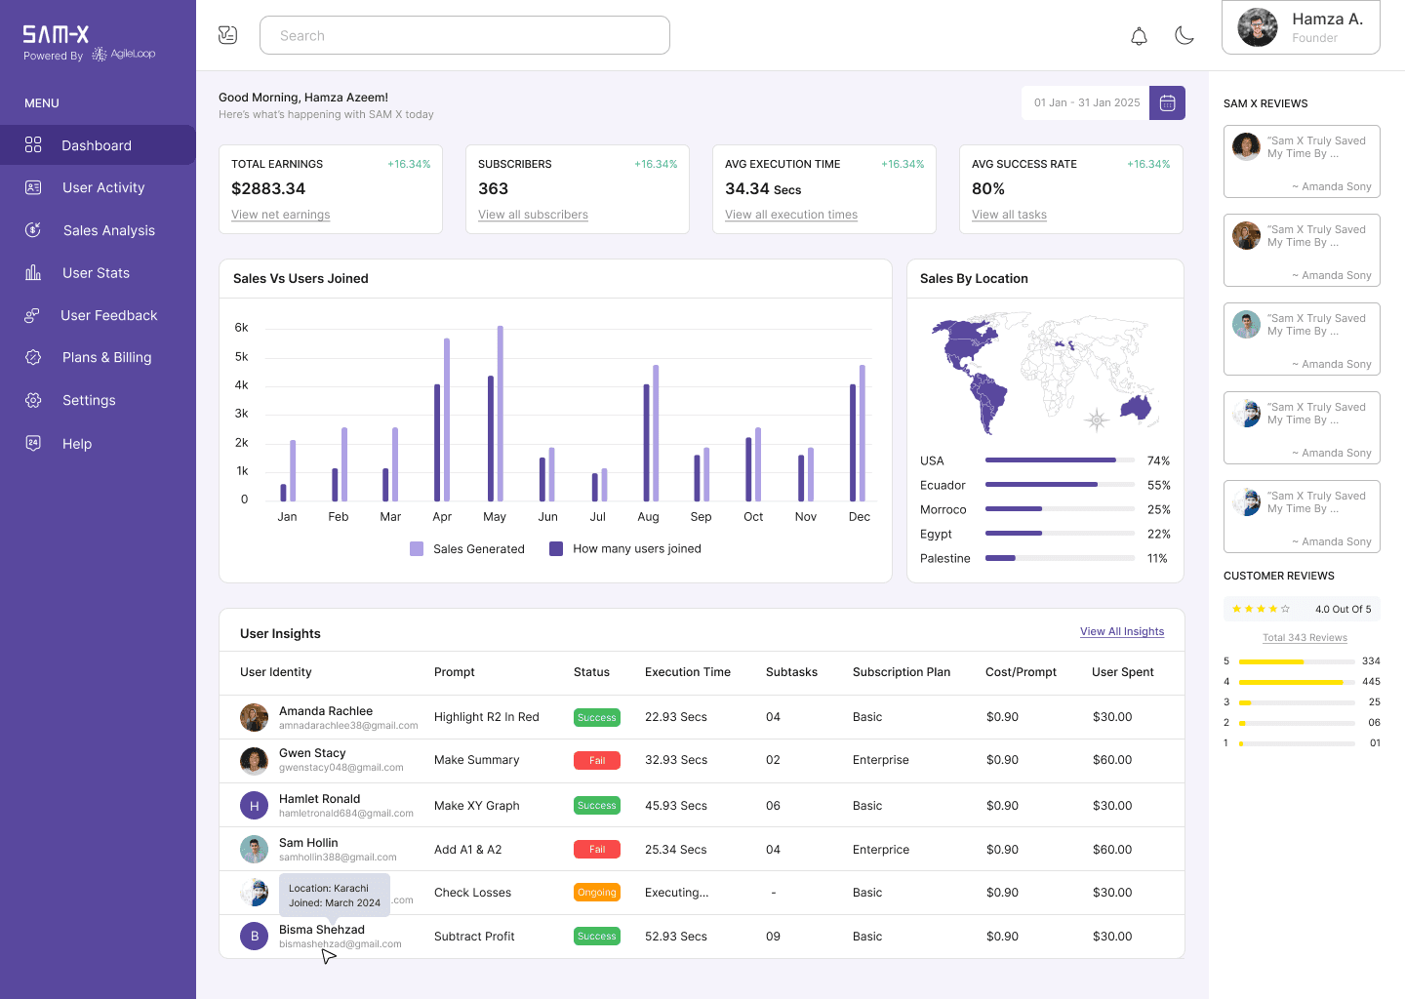Open notifications bell icon
This screenshot has width=1405, height=999.
click(x=1139, y=36)
